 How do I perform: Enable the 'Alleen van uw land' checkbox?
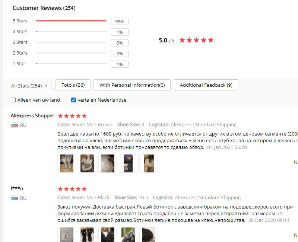(13, 100)
